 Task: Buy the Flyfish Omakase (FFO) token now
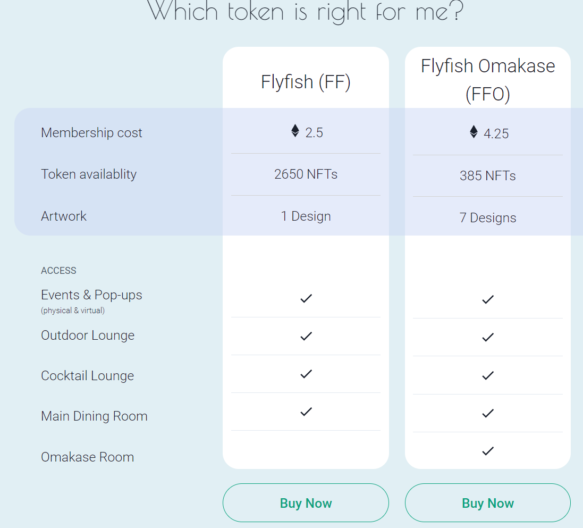coord(488,502)
